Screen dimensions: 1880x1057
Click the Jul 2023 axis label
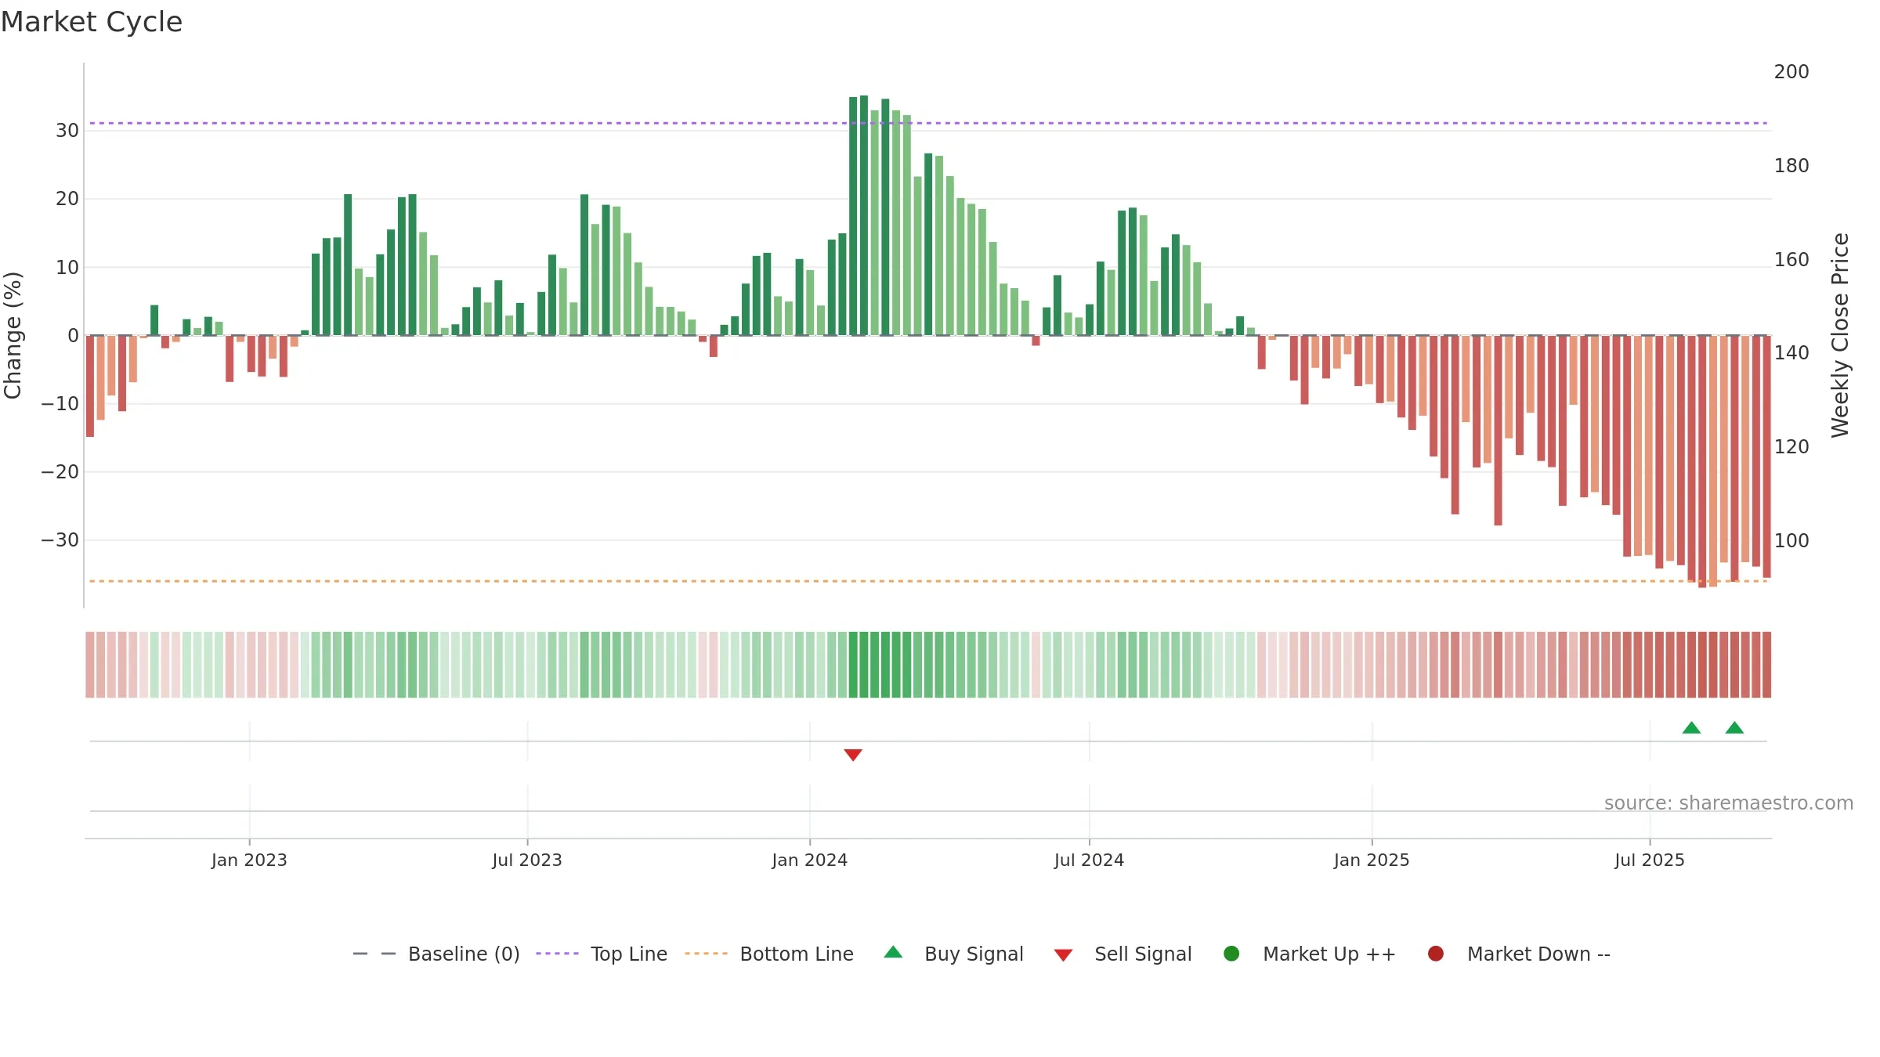[x=527, y=860]
